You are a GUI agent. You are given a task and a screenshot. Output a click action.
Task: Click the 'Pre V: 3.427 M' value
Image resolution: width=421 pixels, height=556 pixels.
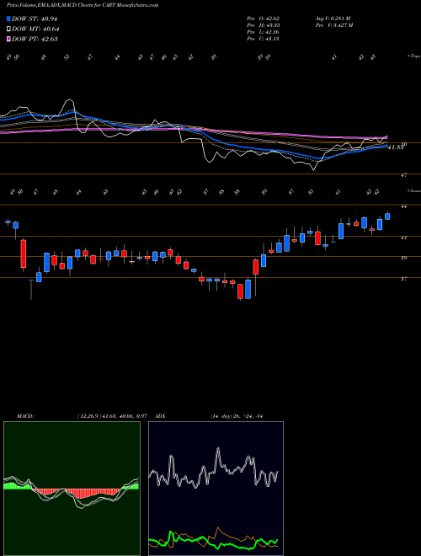pos(335,25)
